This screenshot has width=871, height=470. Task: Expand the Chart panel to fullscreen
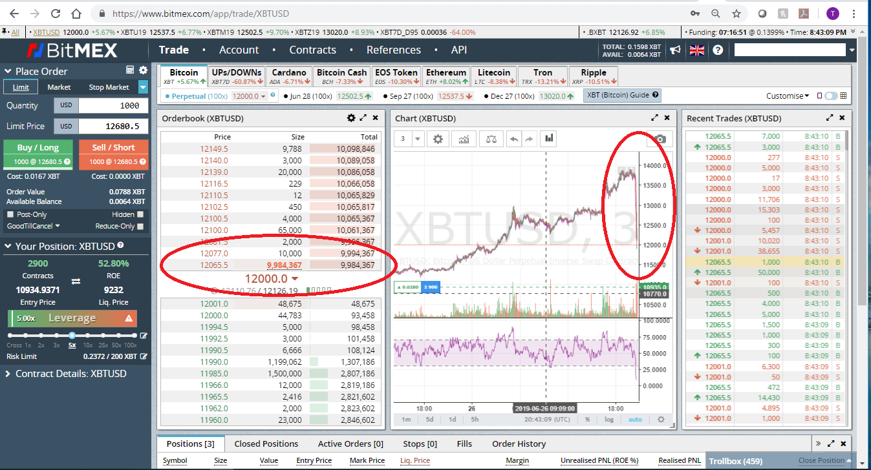coord(655,118)
